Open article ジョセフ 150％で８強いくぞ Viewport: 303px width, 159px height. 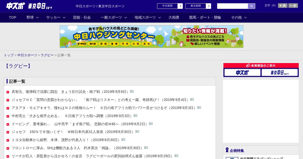click(x=73, y=132)
